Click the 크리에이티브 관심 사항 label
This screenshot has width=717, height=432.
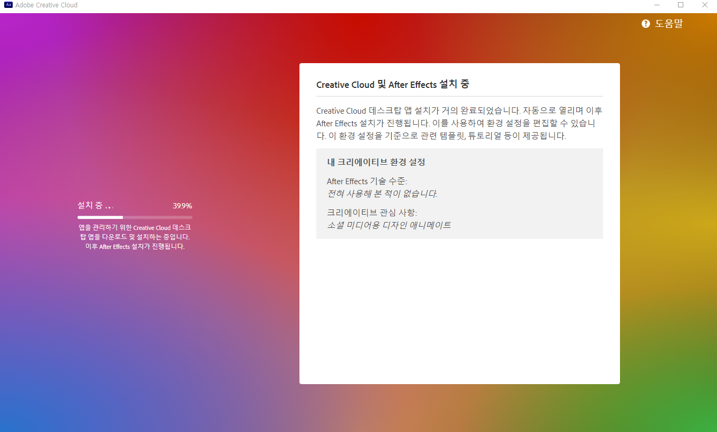[372, 213]
